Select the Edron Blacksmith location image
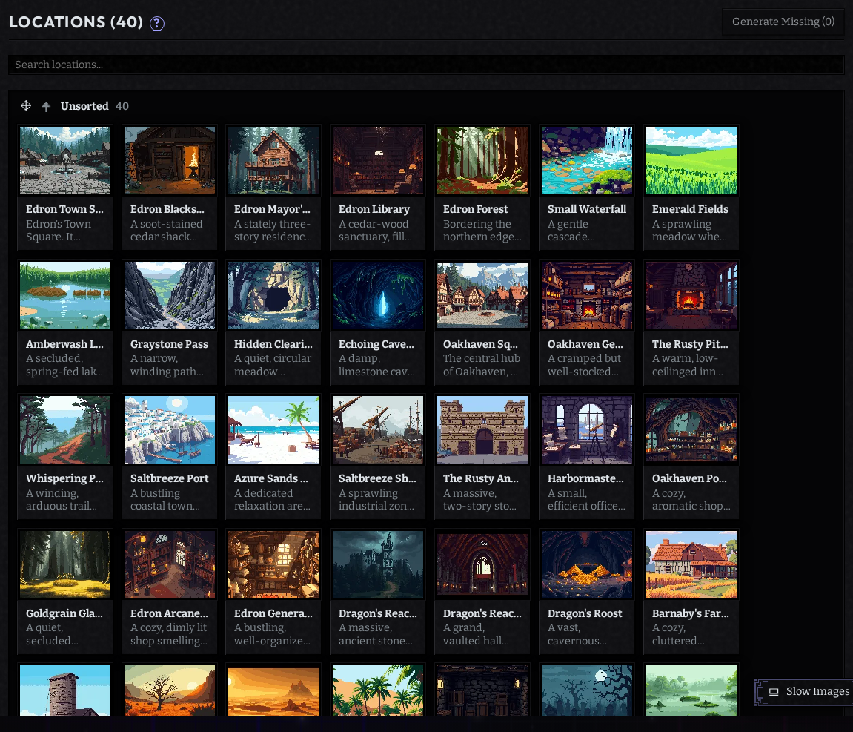853x732 pixels. tap(170, 160)
